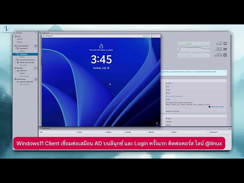Image resolution: width=244 pixels, height=183 pixels.
Task: Open the Initiator column dropdown
Action: [123, 132]
